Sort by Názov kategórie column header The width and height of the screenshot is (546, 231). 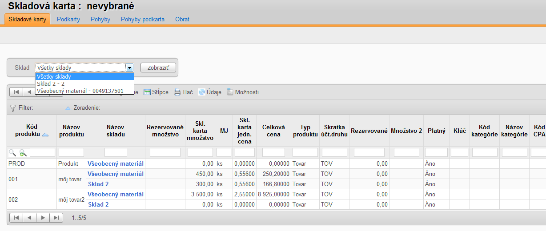(x=514, y=131)
